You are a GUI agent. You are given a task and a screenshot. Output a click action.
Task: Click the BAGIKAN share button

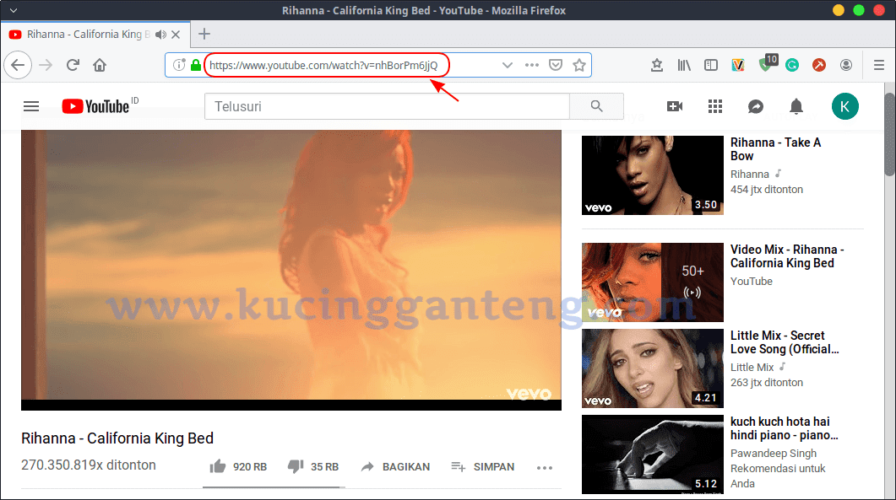(x=395, y=467)
